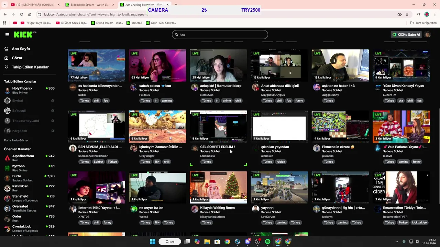The width and height of the screenshot is (440, 247).
Task: Open the Eşref Rüya 18. B... bookmark
Action: pyautogui.click(x=36, y=23)
